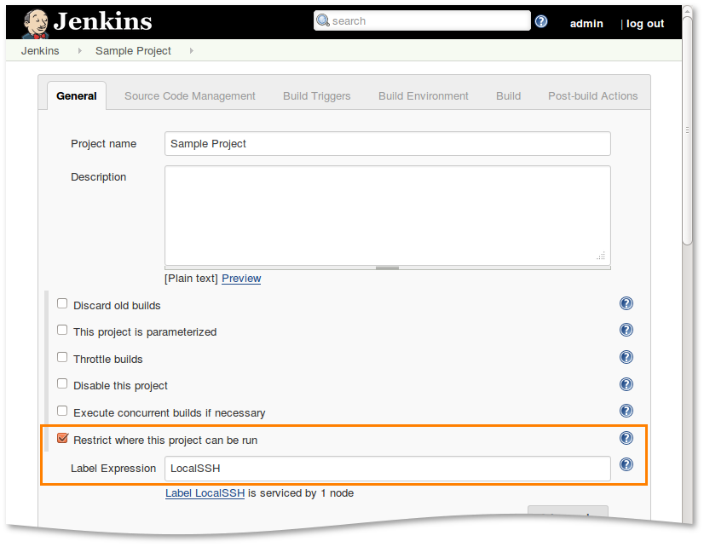Click the admin user link
This screenshot has width=704, height=547.
coord(586,24)
